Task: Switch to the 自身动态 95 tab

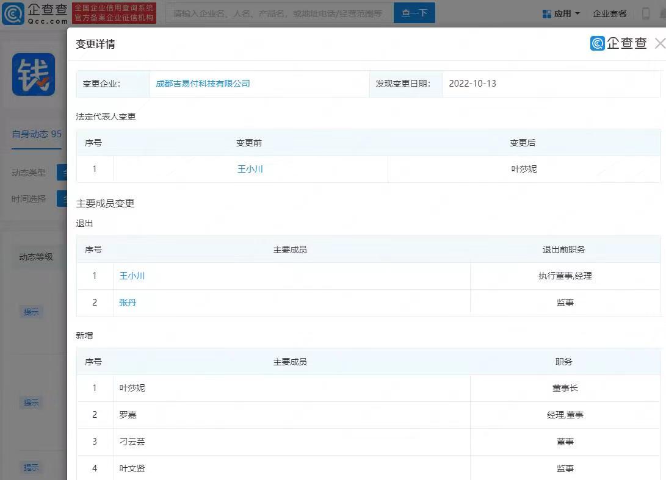Action: (x=37, y=134)
